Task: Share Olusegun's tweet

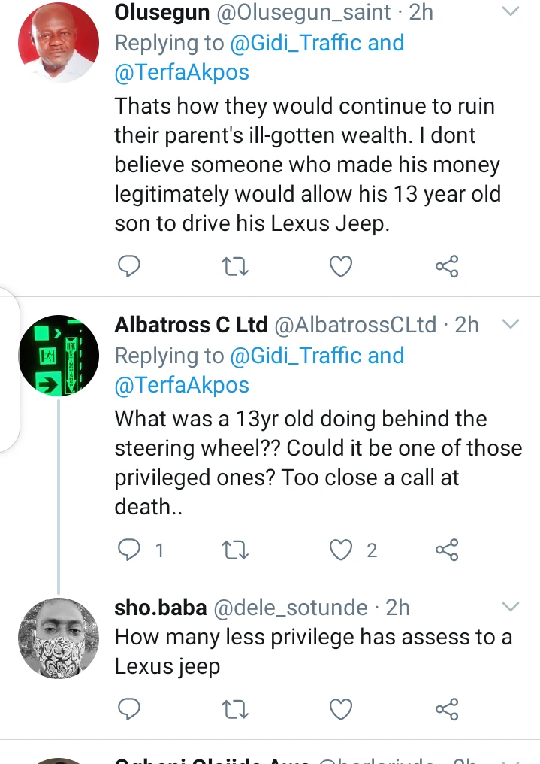Action: 447,266
